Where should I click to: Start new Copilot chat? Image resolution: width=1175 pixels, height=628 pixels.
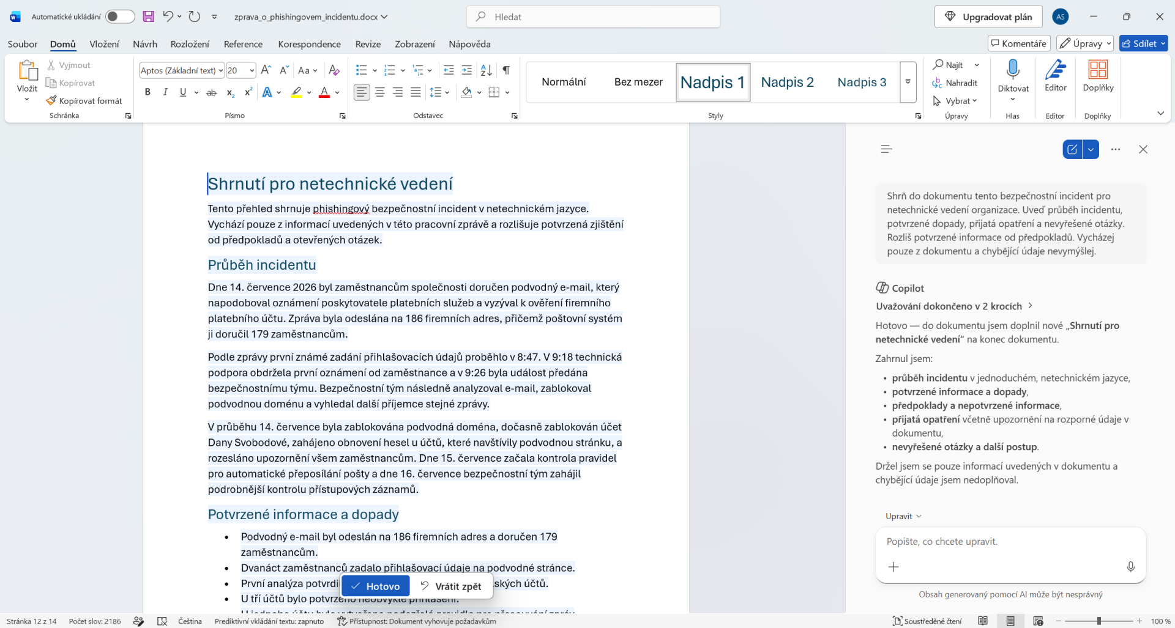point(1072,149)
